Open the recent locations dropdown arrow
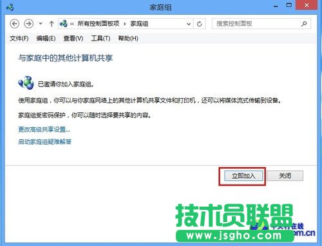322x246 pixels. (x=41, y=24)
